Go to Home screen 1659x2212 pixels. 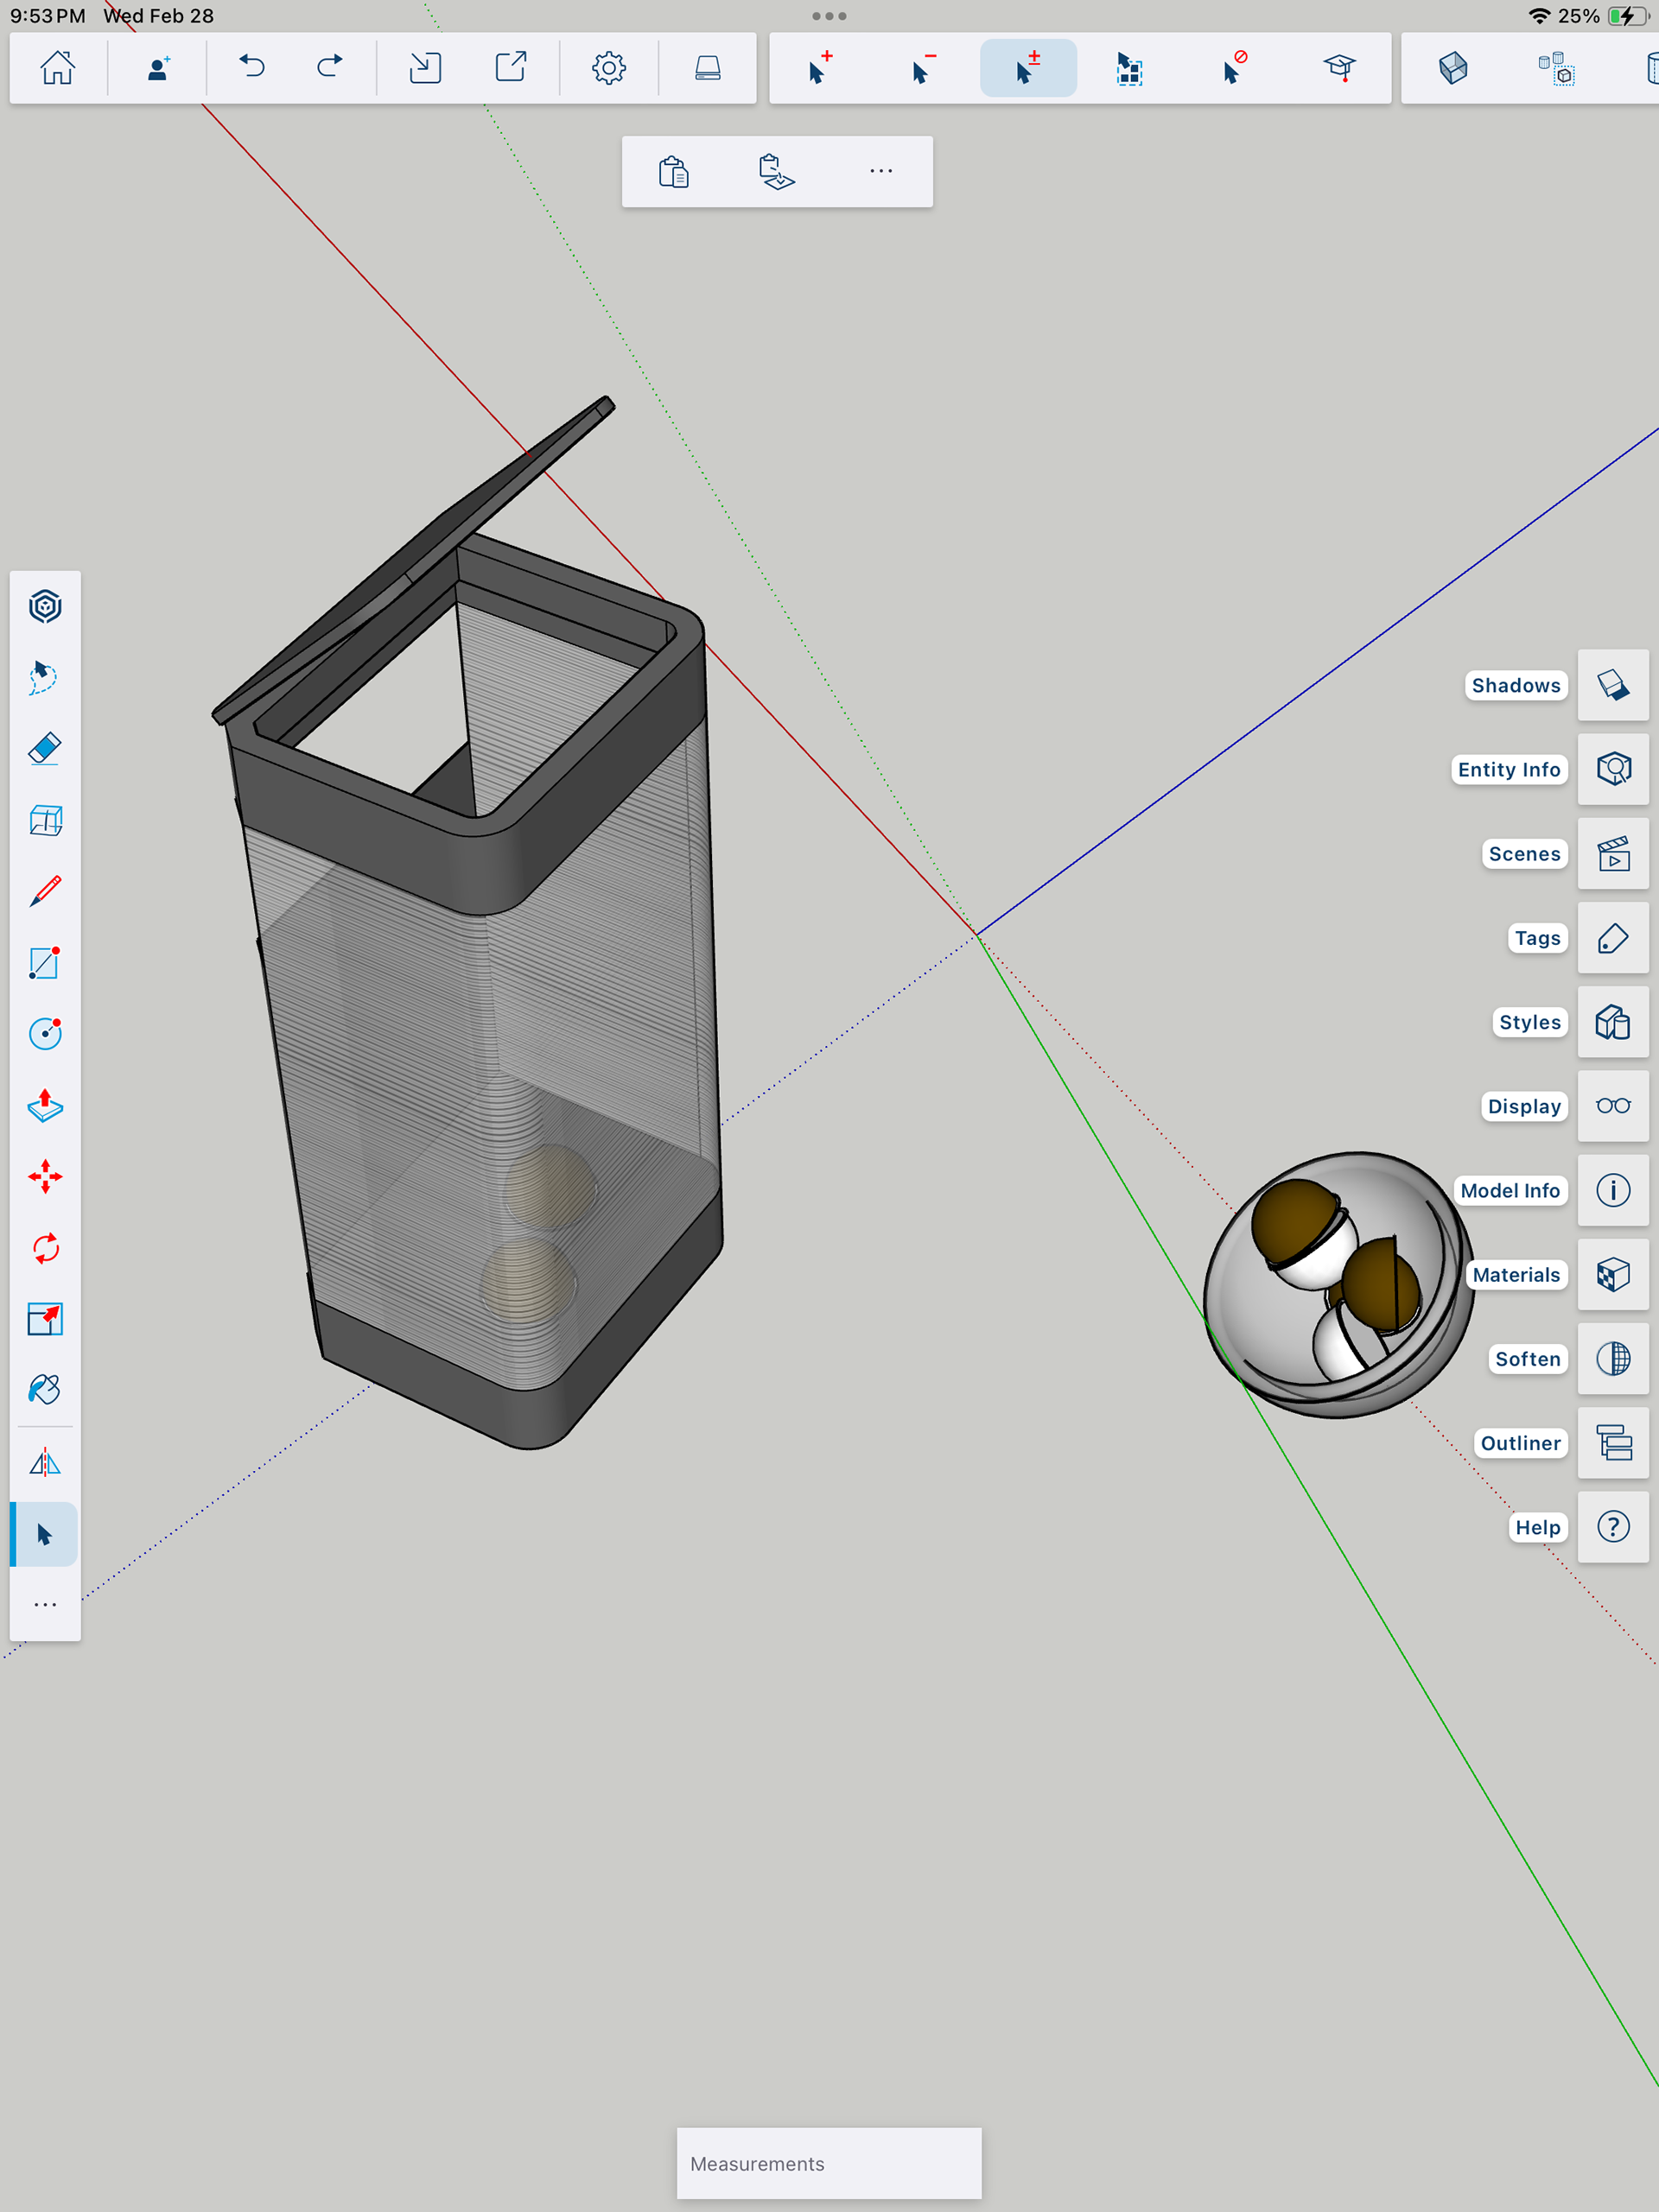[58, 68]
